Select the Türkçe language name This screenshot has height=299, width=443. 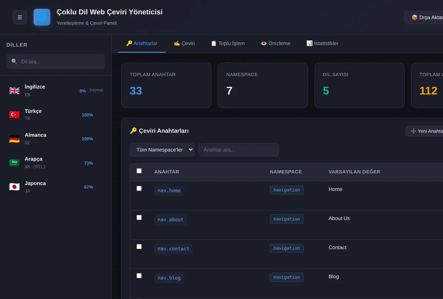[x=33, y=111]
